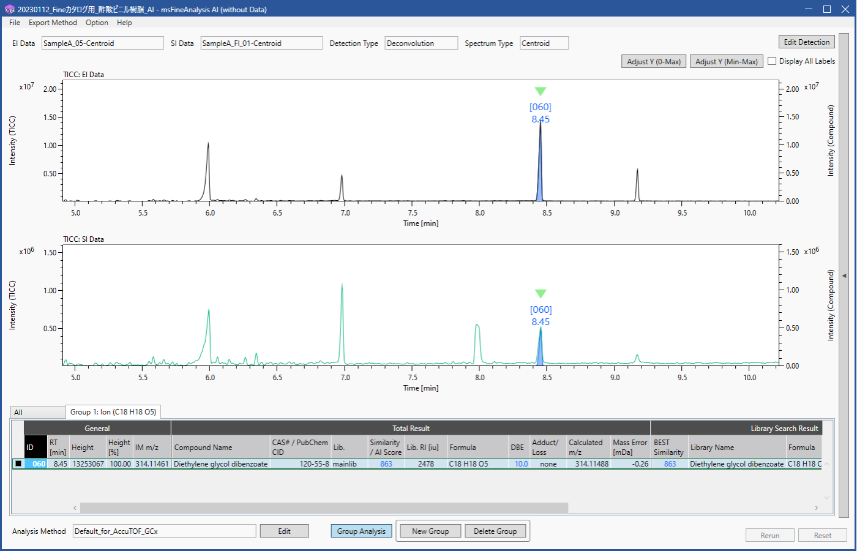This screenshot has height=551, width=857.
Task: Click the SI Data field SampleA_FI_01-Centroid
Action: tap(261, 43)
